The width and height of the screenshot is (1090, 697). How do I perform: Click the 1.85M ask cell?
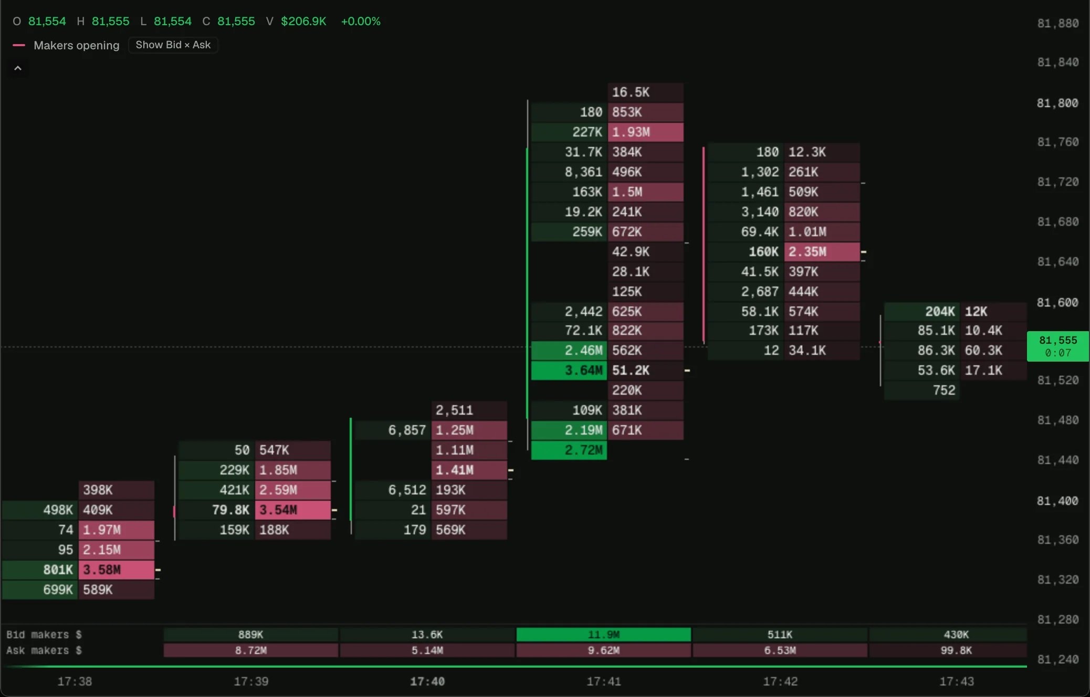293,470
